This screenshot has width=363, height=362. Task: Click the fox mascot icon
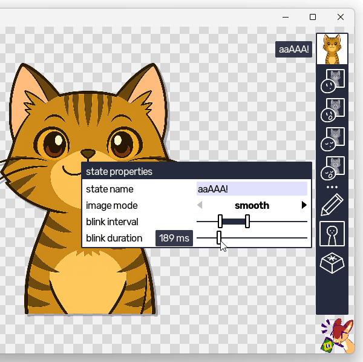pyautogui.click(x=336, y=335)
